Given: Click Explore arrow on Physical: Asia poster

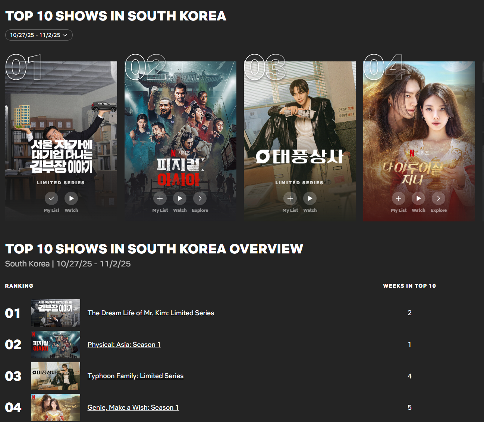Looking at the screenshot, I should (200, 198).
